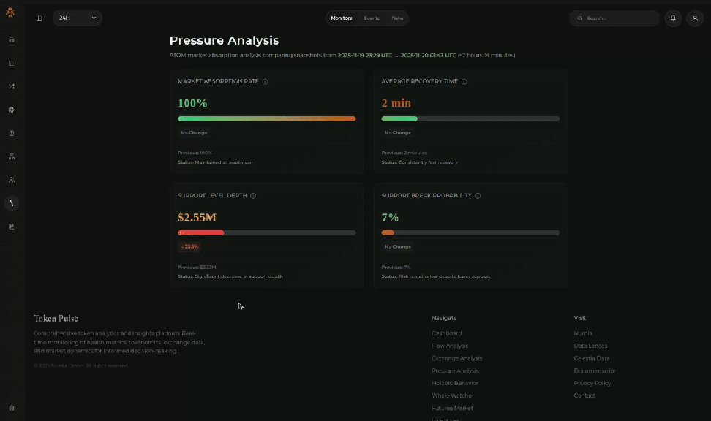The width and height of the screenshot is (711, 421).
Task: Open the user profile icon
Action: point(695,18)
